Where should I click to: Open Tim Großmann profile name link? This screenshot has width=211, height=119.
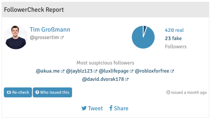50,29
